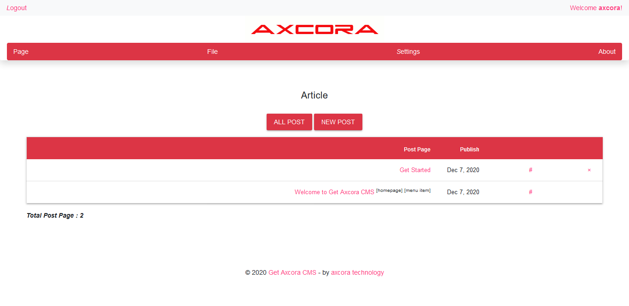Click the Logout link
The width and height of the screenshot is (629, 306).
[x=17, y=8]
